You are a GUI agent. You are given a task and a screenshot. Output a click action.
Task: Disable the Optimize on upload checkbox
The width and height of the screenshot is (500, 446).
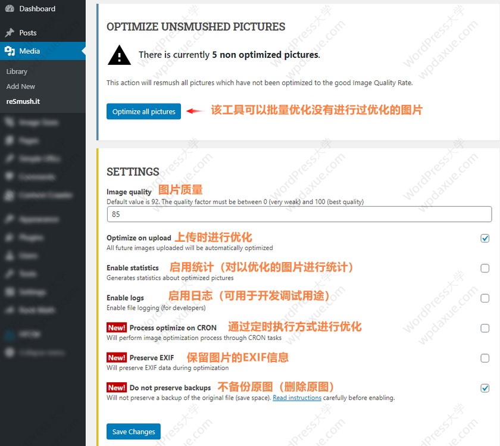point(485,238)
